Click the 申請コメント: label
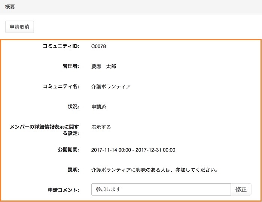 (63, 190)
